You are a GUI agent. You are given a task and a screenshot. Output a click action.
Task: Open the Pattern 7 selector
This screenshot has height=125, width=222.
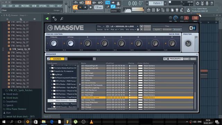pos(156,3)
